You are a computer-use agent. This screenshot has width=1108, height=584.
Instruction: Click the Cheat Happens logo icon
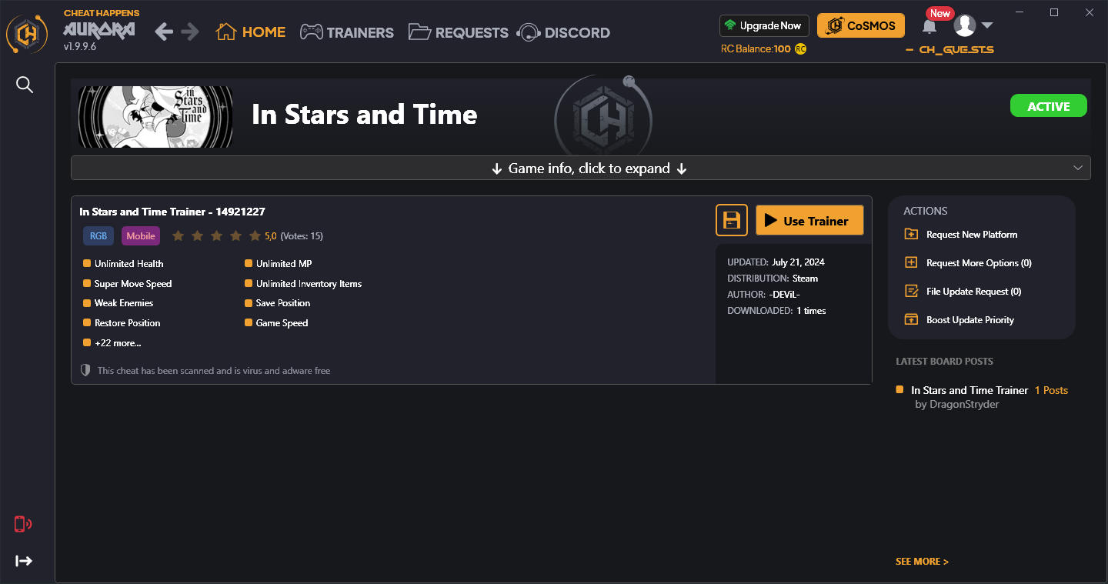coord(27,32)
